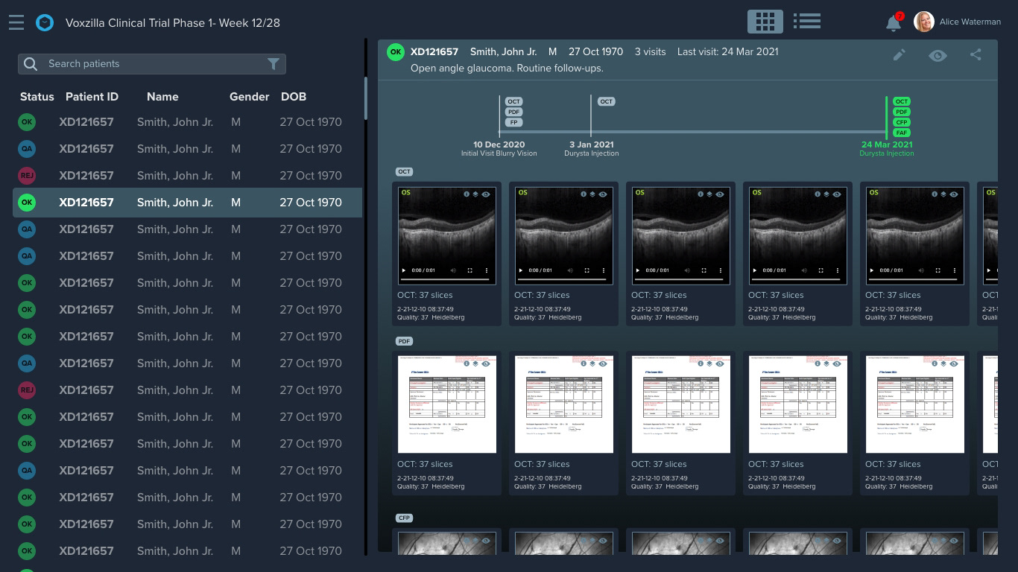Click the OCT section label above scans
Image resolution: width=1018 pixels, height=572 pixels.
[x=404, y=172]
